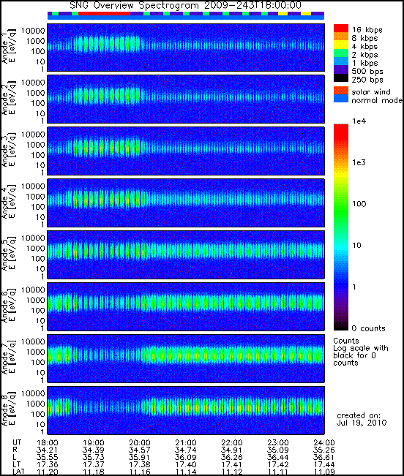Screen dimensions: 404x476
Task: Click the LAT value 11.20
Action: click(x=47, y=472)
